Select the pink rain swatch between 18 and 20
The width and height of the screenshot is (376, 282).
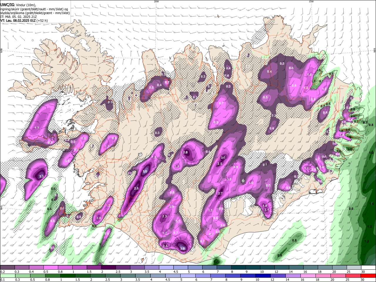323,276
